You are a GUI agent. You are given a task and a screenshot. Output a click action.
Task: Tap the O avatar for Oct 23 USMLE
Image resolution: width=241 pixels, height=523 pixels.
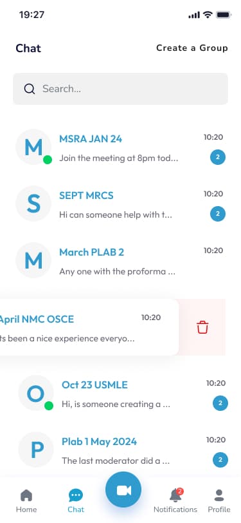click(x=36, y=393)
